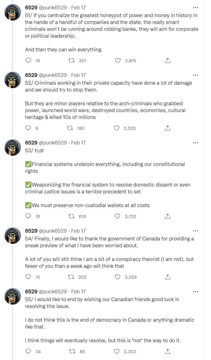Reply to tweet 51 about honeypot
This screenshot has width=211, height=360.
[x=28, y=61]
